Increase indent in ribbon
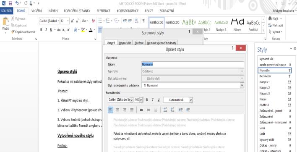The height and width of the screenshot is (152, 297). coord(130,21)
